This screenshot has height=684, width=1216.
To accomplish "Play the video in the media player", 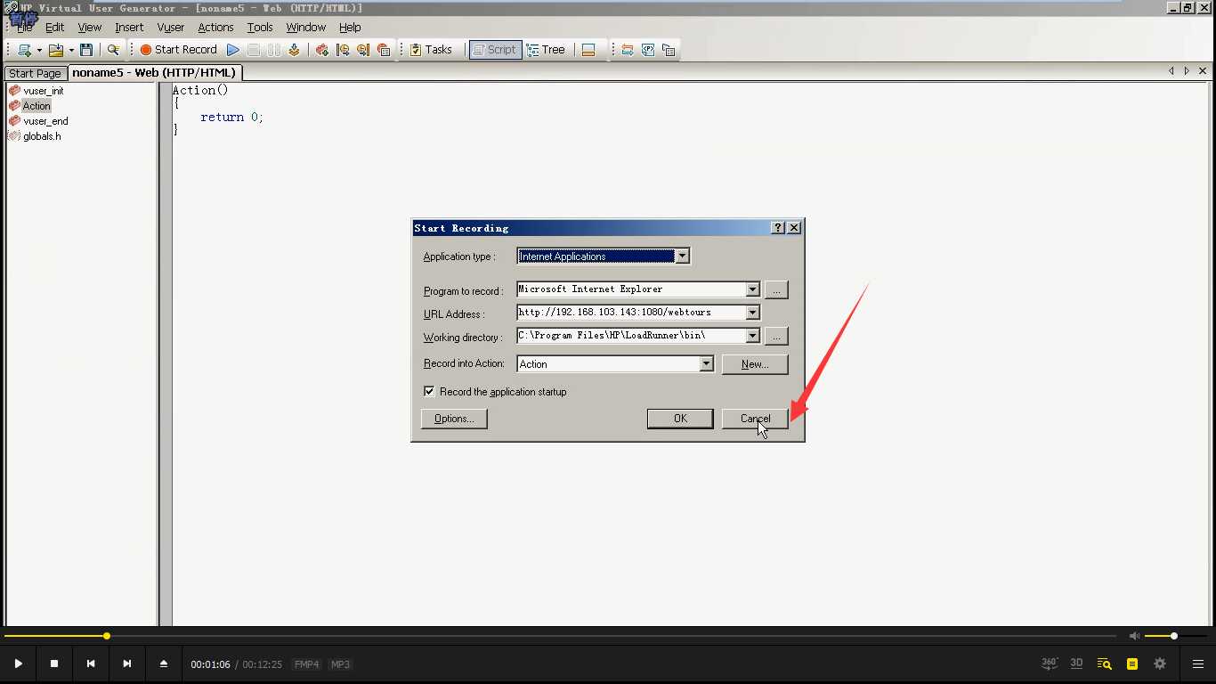I will coord(18,664).
